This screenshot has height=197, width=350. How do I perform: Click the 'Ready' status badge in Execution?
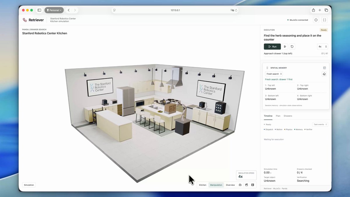324,30
